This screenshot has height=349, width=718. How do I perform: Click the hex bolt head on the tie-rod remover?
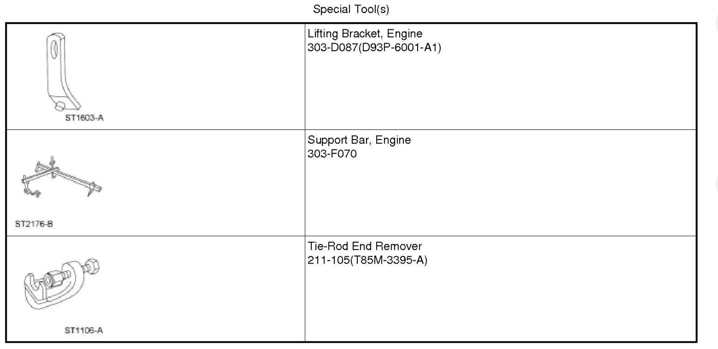click(x=93, y=266)
